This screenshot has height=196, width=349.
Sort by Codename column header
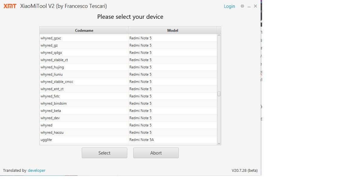(84, 30)
